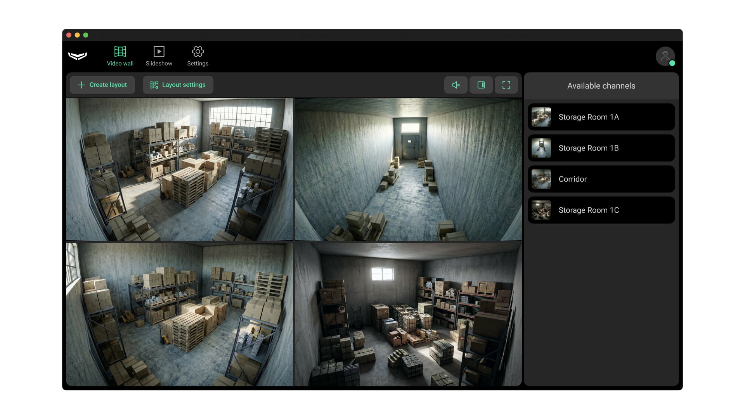Screen dimensions: 745x419
Task: Click the Storage Room 1A thumbnail image
Action: pyautogui.click(x=541, y=117)
